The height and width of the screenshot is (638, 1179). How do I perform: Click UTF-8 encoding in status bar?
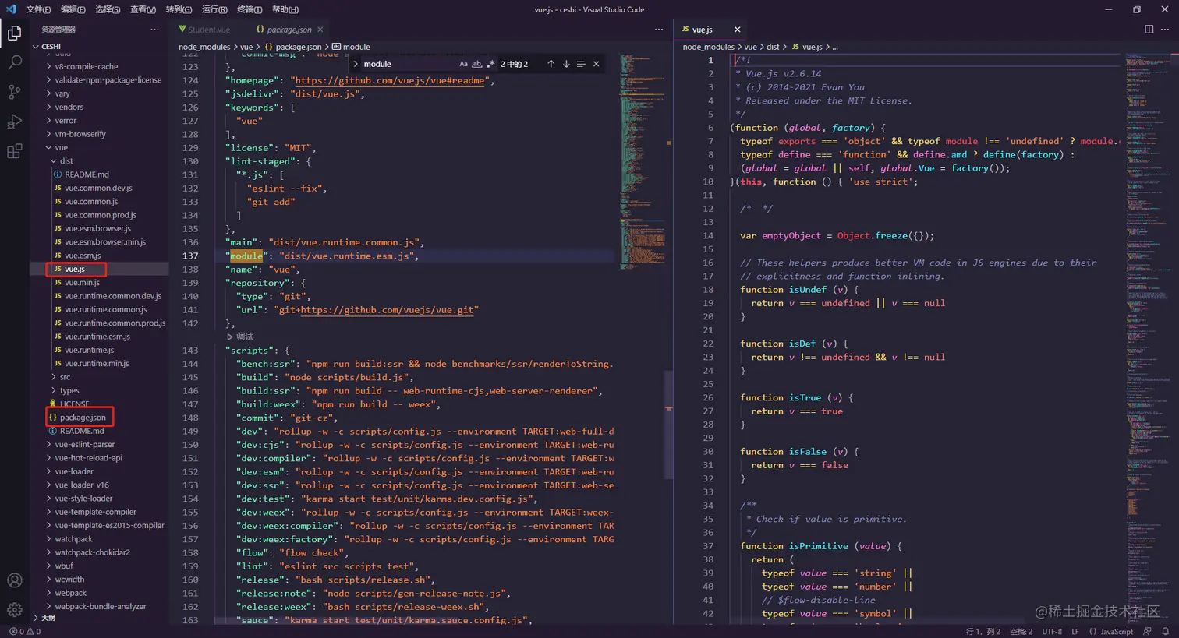(1052, 632)
